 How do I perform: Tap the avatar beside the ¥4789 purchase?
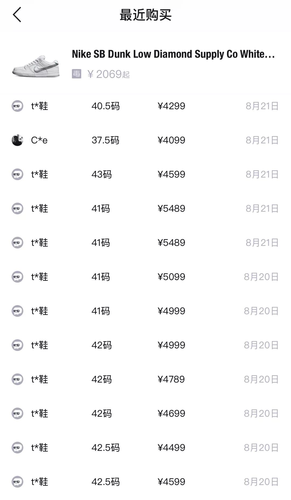click(18, 379)
